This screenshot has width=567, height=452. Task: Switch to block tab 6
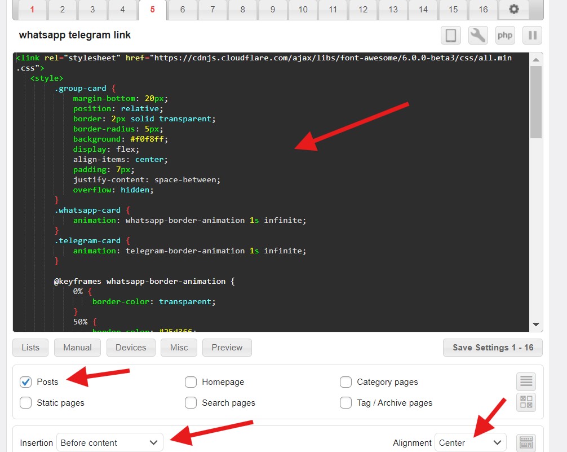(x=183, y=10)
